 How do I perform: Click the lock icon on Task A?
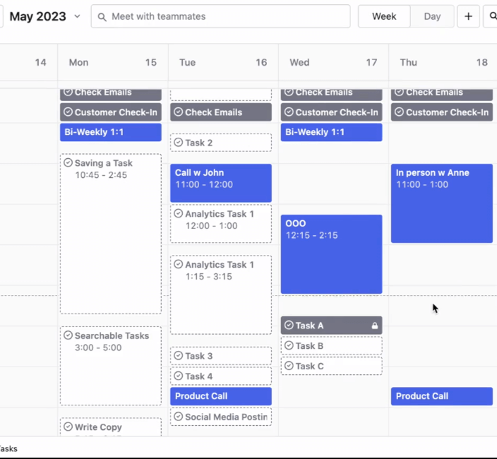pyautogui.click(x=375, y=326)
